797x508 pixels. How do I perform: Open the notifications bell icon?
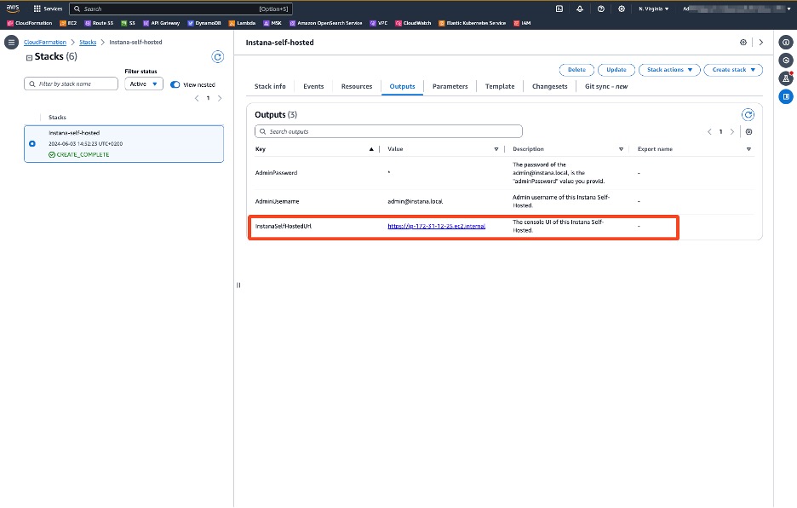pos(580,9)
